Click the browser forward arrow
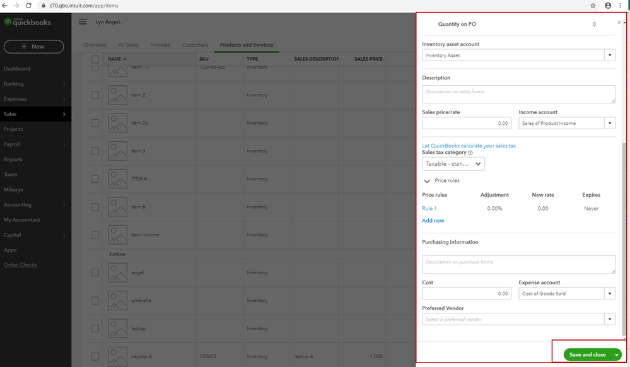Image resolution: width=630 pixels, height=367 pixels. pos(16,6)
